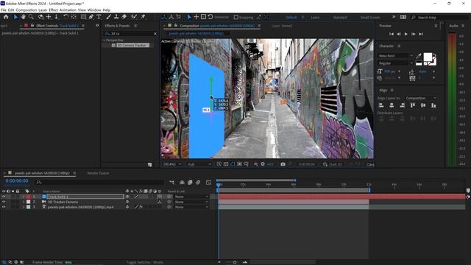Toggle shy switch for Track Solid 1
This screenshot has height=265, width=471.
click(127, 197)
